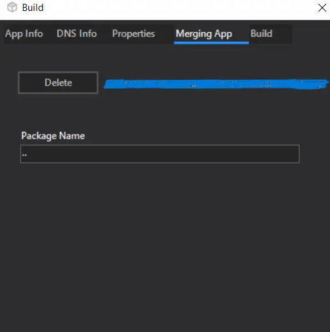Image resolution: width=330 pixels, height=332 pixels.
Task: Dismiss dialog with the X button
Action: [322, 8]
